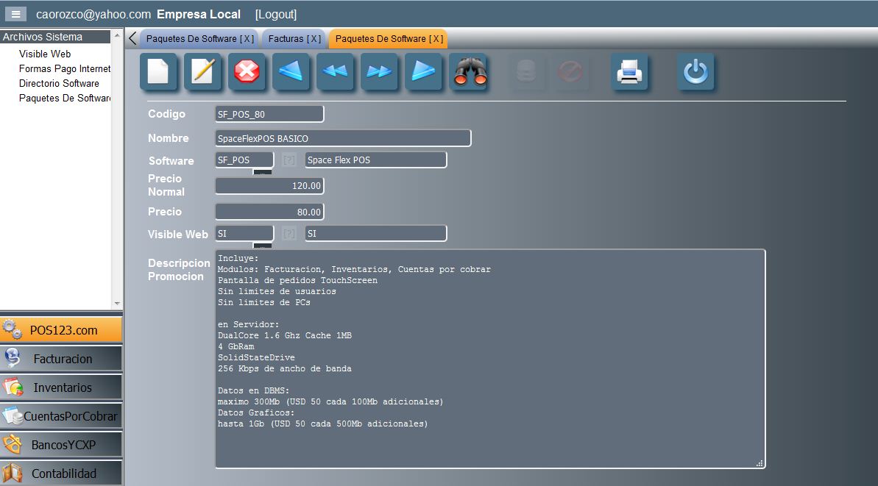This screenshot has height=486, width=878.
Task: Go to previous record with double left arrows
Action: click(x=335, y=71)
